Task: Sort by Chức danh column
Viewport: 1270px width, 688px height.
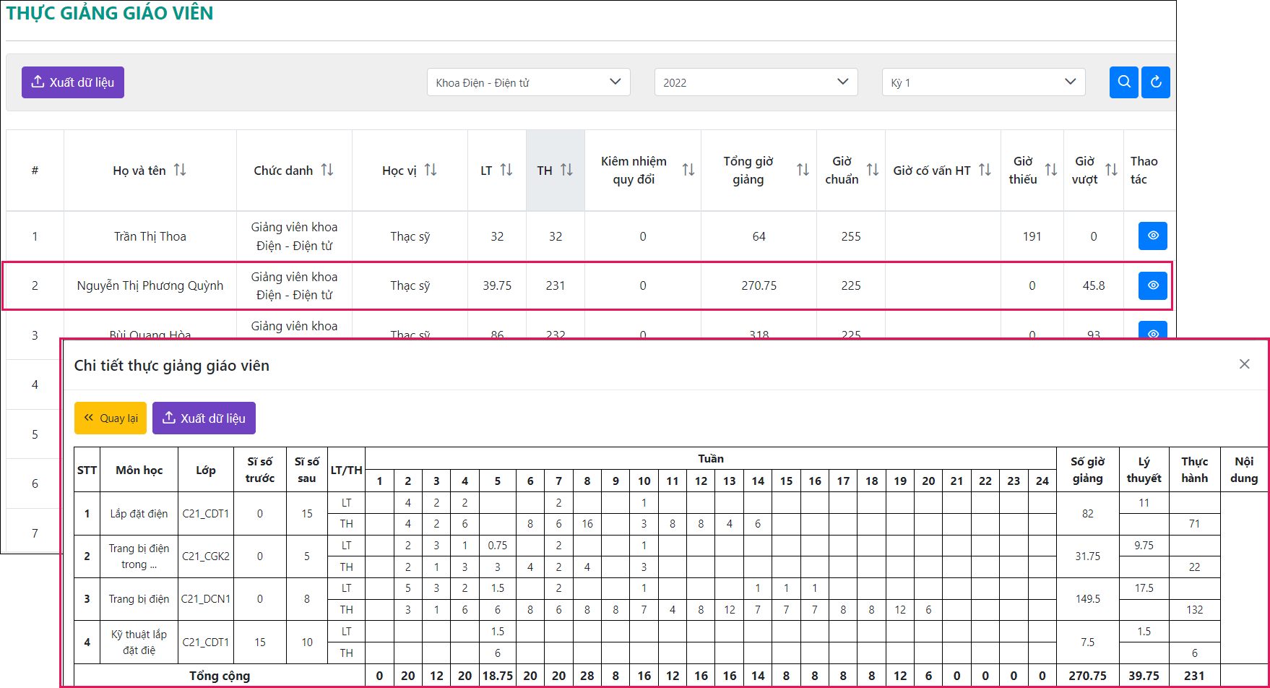Action: tap(327, 170)
